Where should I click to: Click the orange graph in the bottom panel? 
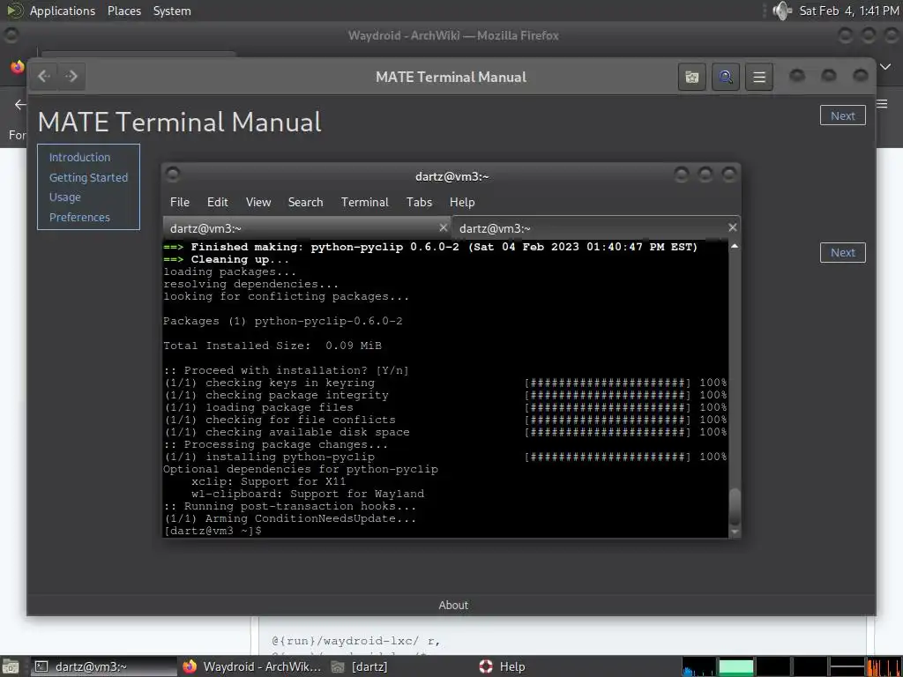(x=884, y=666)
